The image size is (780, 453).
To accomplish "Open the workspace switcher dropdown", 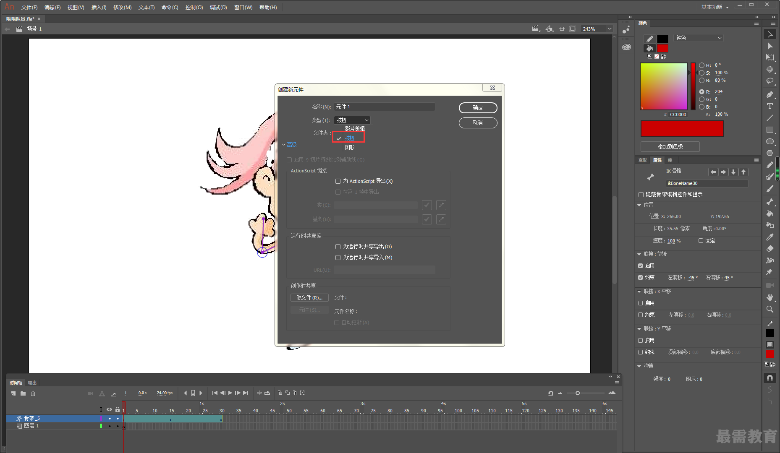I will click(715, 7).
